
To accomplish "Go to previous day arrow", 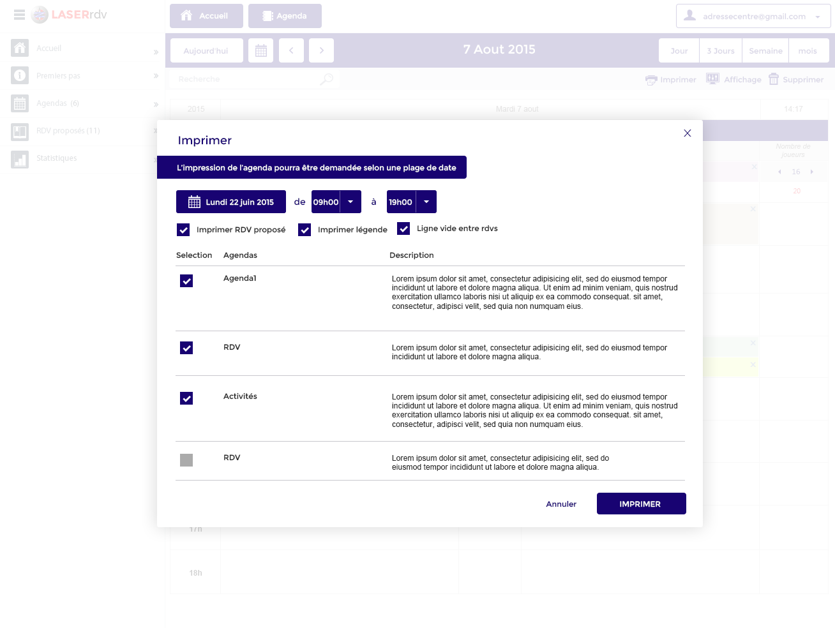I will (x=291, y=50).
